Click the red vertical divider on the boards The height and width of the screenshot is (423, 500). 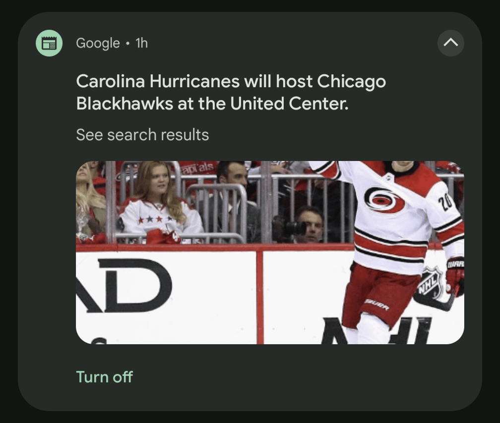[259, 296]
